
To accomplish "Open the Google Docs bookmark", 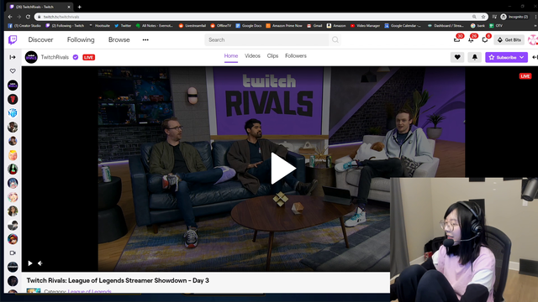I will click(249, 26).
